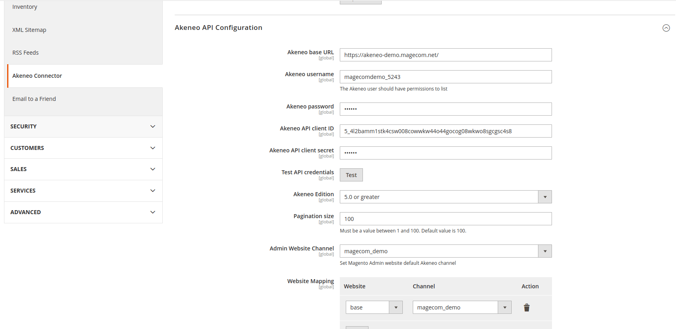676x329 pixels.
Task: Expand the CUSTOMERS settings group
Action: point(83,148)
